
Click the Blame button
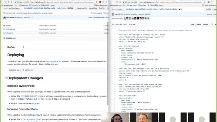coord(199,24)
